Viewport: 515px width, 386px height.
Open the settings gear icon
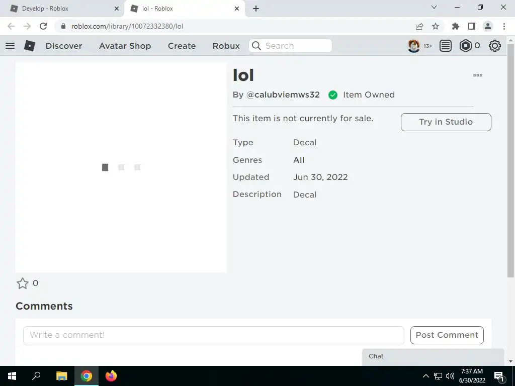495,46
